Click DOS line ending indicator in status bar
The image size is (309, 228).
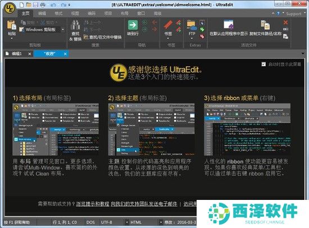click(x=90, y=222)
